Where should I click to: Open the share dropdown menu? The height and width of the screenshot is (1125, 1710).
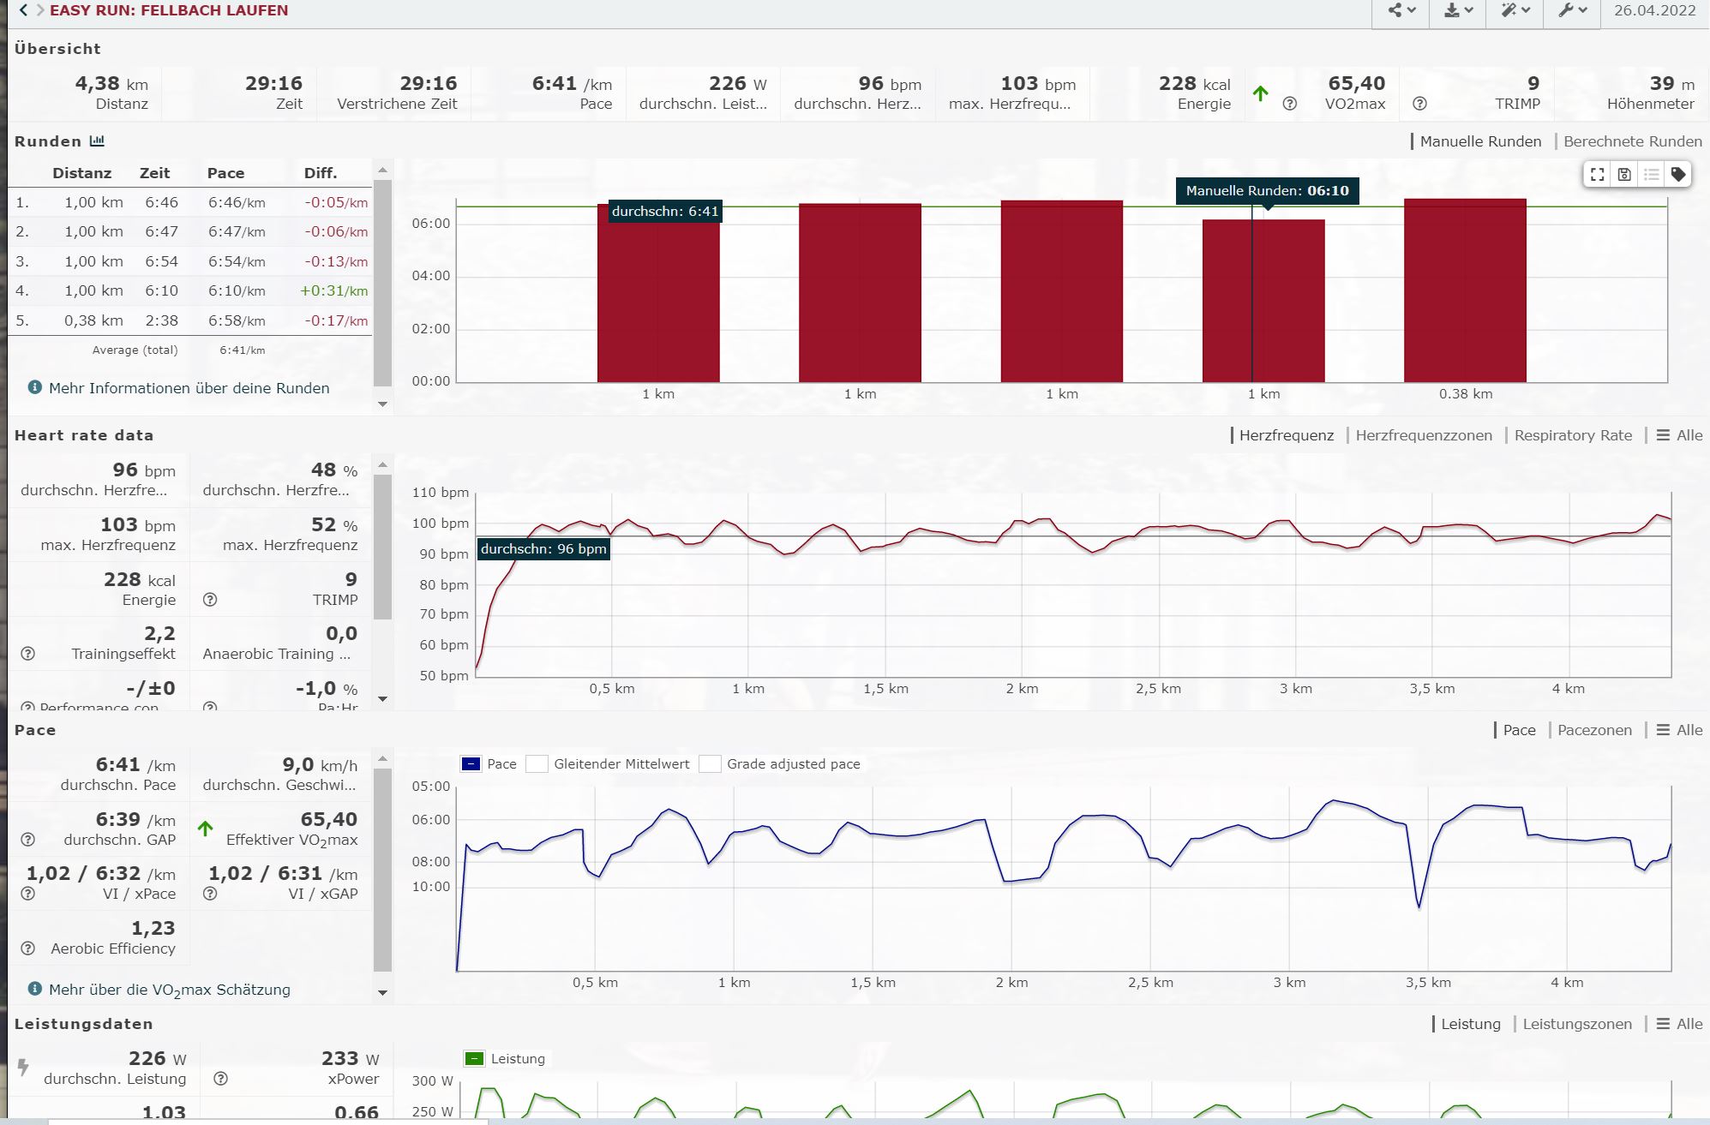[1401, 11]
